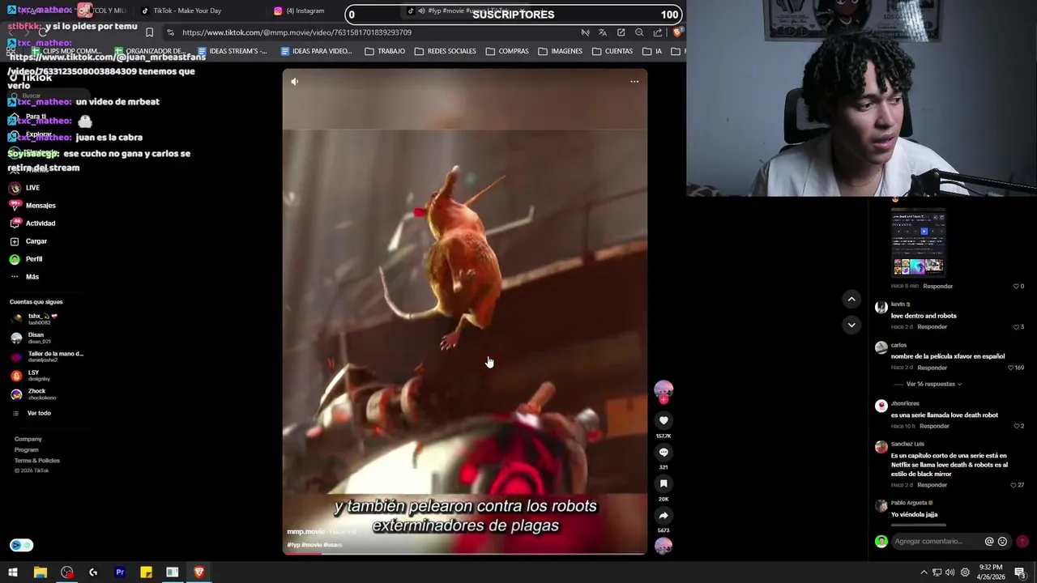This screenshot has width=1037, height=583.
Task: Save the video with the bookmark icon
Action: [664, 483]
